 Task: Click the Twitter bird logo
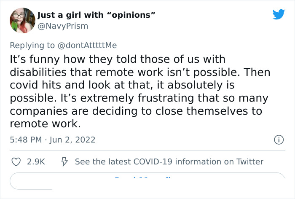point(279,14)
